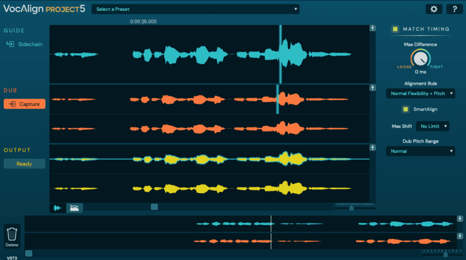
Task: Switch to energy contour display view icon
Action: (x=74, y=208)
